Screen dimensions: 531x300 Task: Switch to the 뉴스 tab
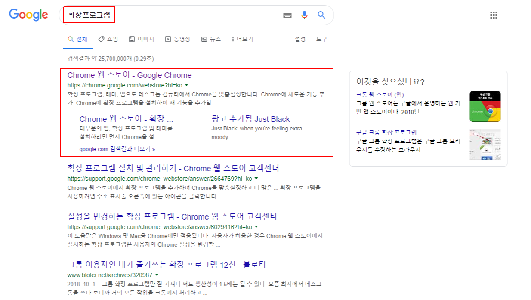(x=211, y=39)
